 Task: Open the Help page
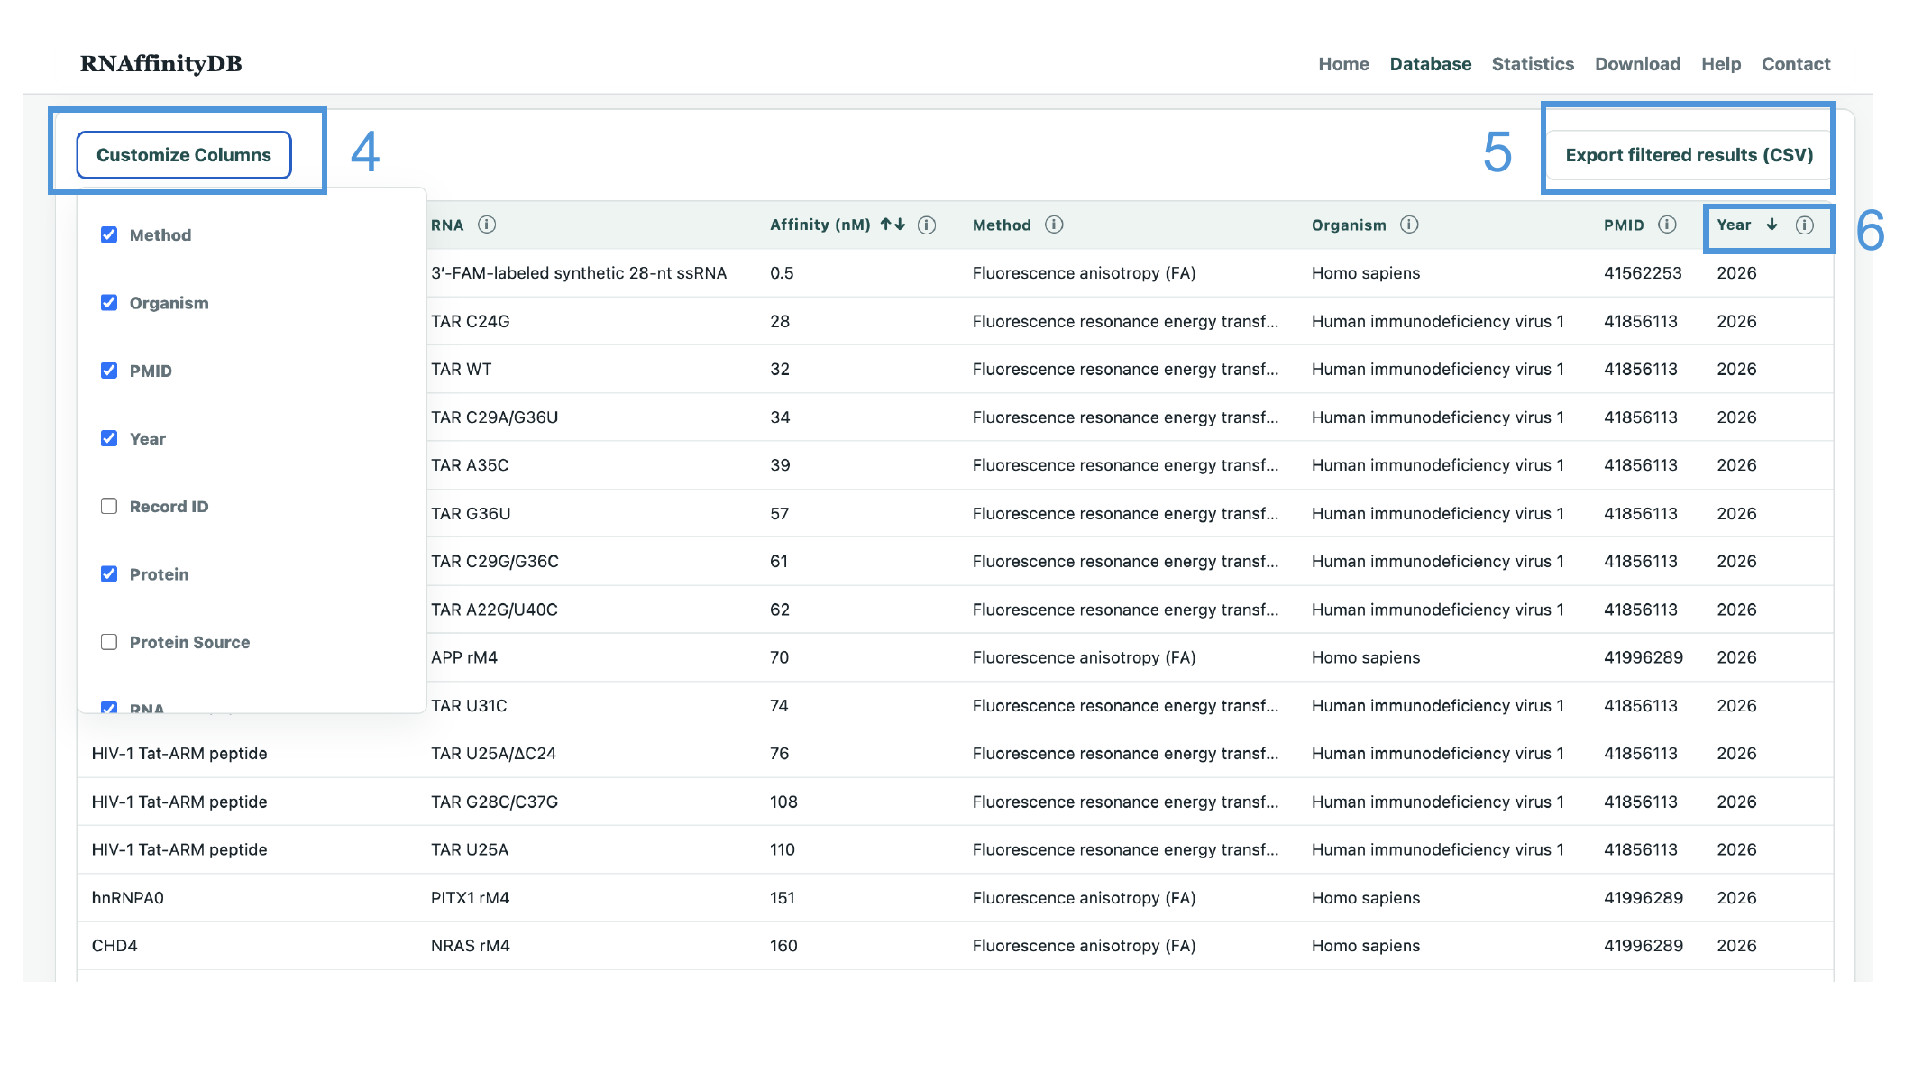pyautogui.click(x=1720, y=64)
